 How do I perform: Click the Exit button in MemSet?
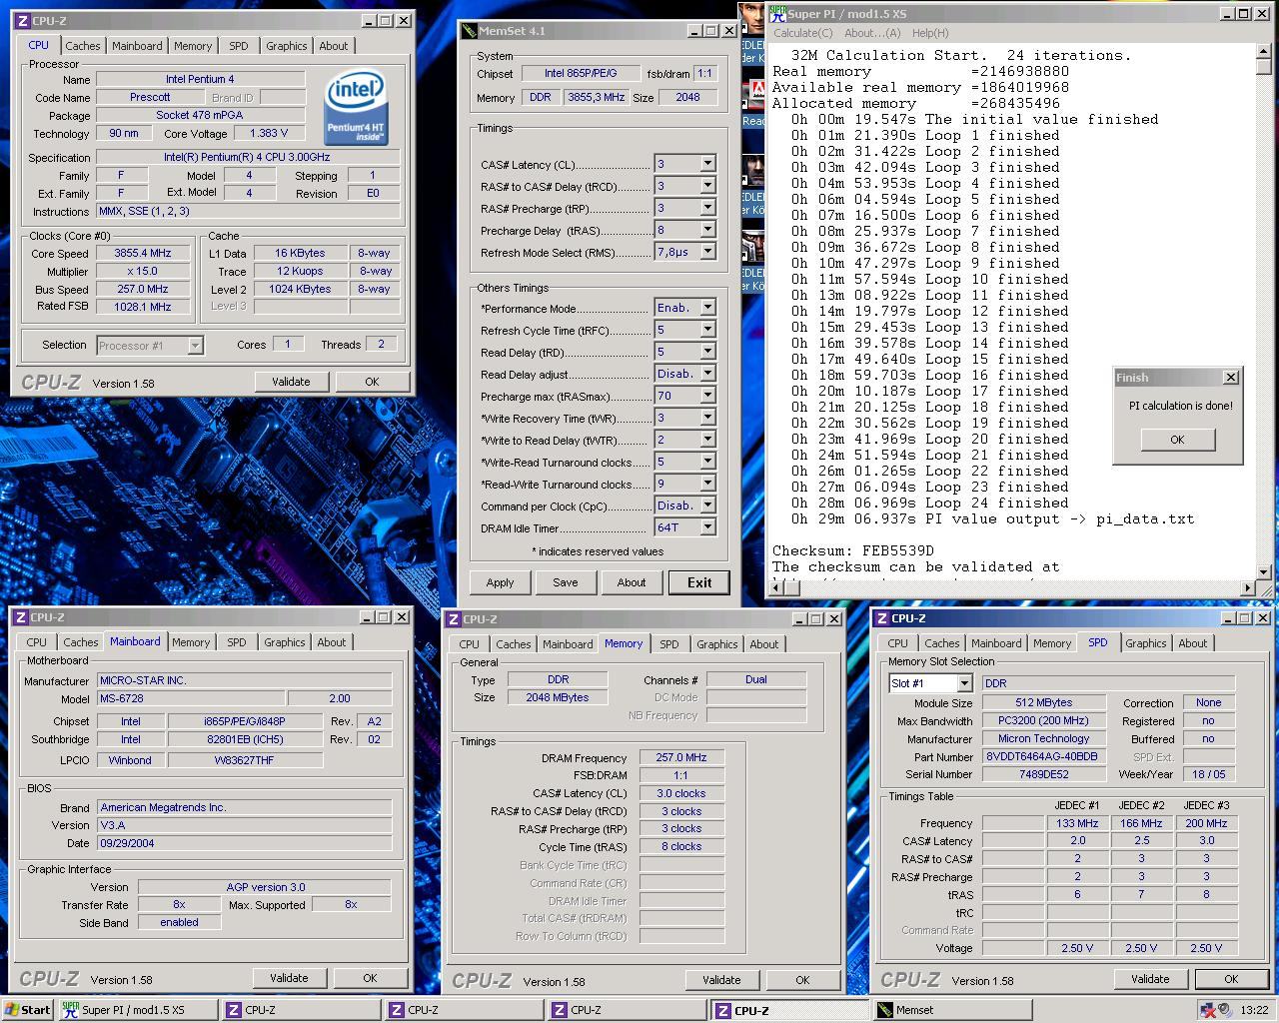click(699, 582)
